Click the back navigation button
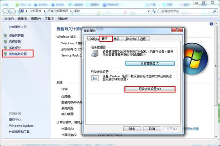Image resolution: width=220 pixels, height=146 pixels. [x=6, y=11]
